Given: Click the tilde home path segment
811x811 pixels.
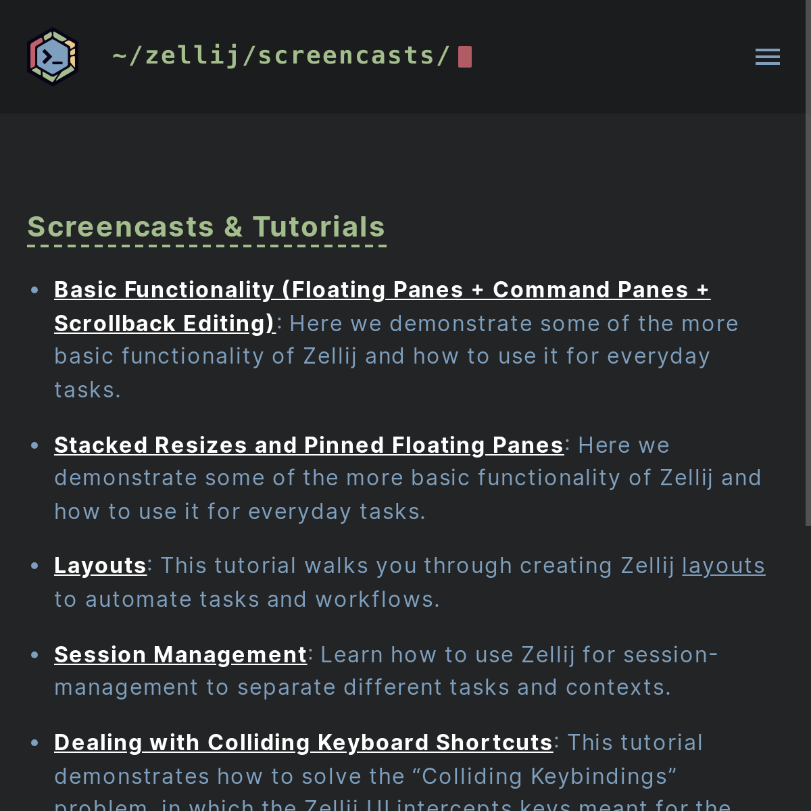Looking at the screenshot, I should pyautogui.click(x=120, y=56).
